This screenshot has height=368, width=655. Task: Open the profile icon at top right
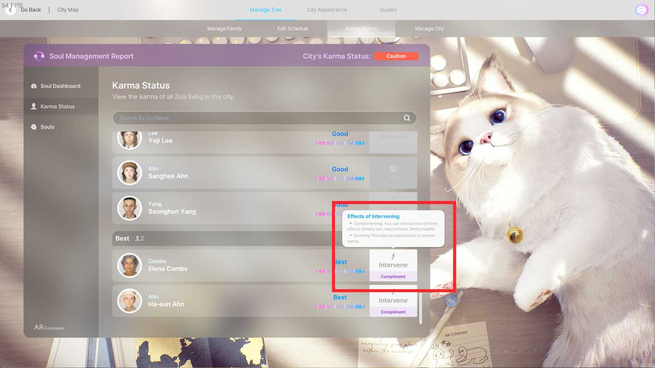[641, 10]
